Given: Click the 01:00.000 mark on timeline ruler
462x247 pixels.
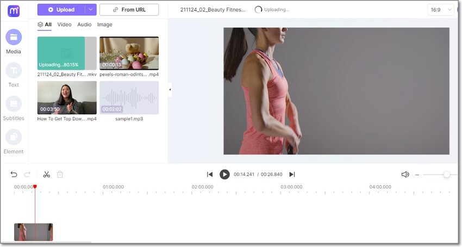Looking at the screenshot, I should click(x=113, y=187).
